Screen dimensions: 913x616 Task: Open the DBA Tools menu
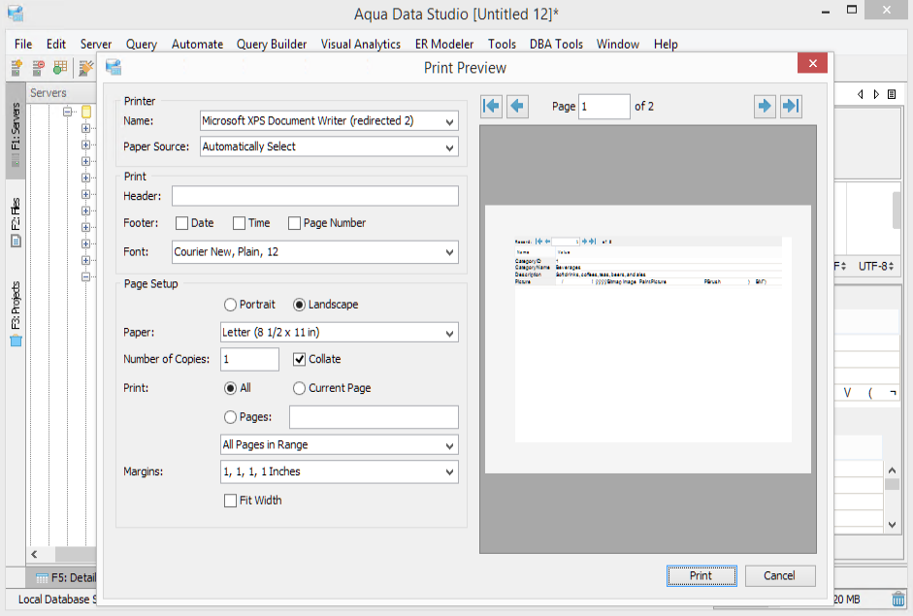pos(556,44)
